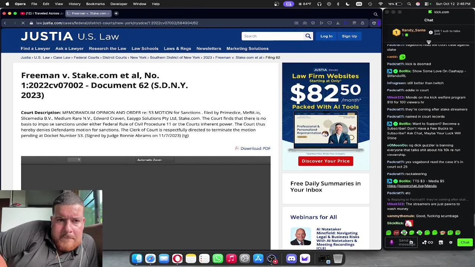Open Control Center in macOS menu bar
Viewport: 475px width, 267px height.
pyautogui.click(x=427, y=4)
